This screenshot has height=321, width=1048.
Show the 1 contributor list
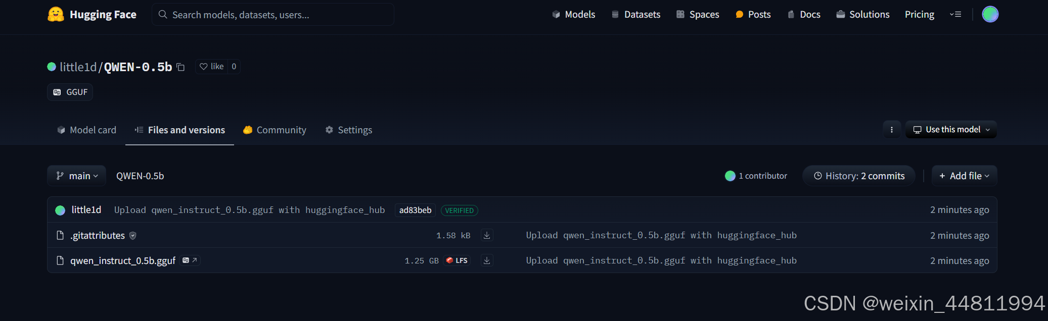point(756,176)
